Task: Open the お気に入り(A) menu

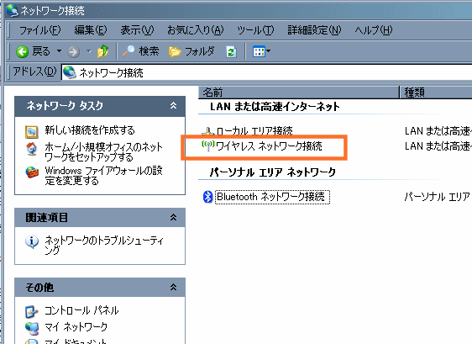Action: (196, 30)
